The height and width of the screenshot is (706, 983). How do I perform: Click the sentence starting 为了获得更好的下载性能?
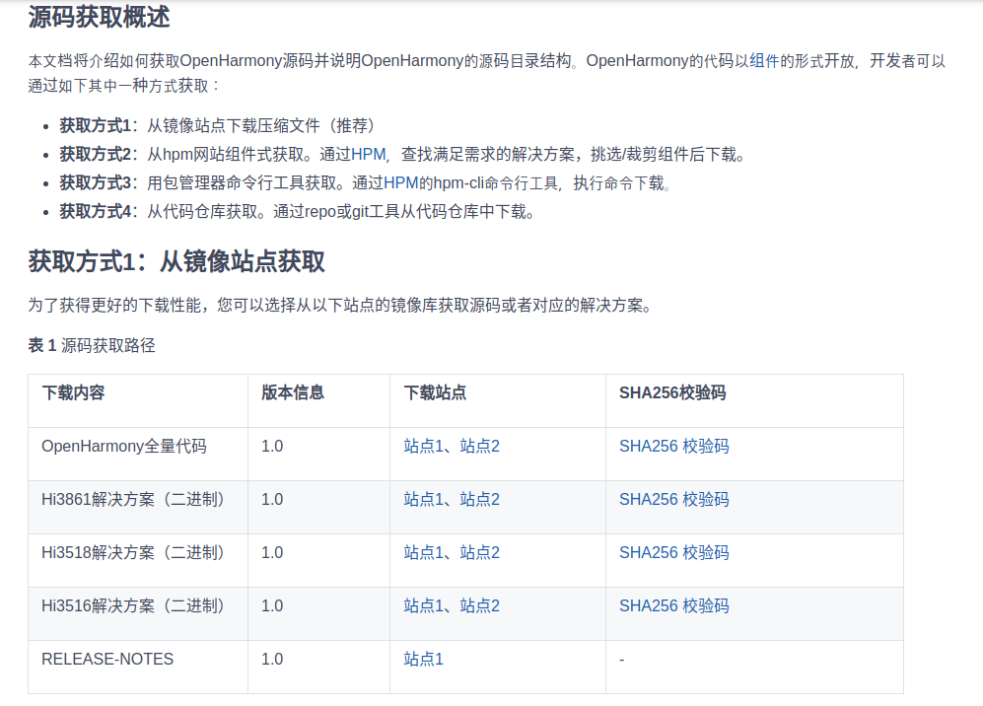[339, 306]
